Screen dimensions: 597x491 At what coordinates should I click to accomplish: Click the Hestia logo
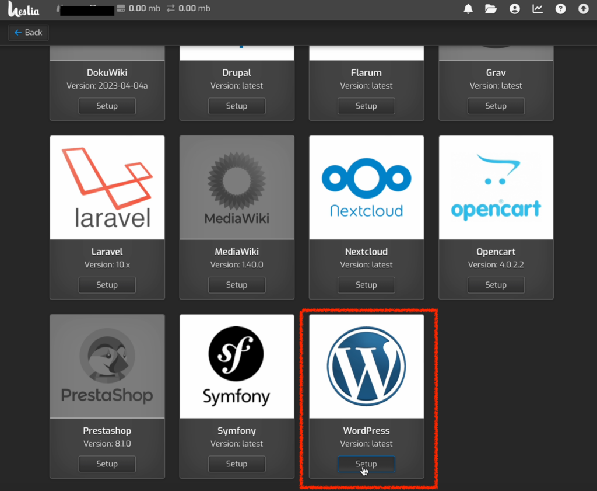click(x=24, y=9)
